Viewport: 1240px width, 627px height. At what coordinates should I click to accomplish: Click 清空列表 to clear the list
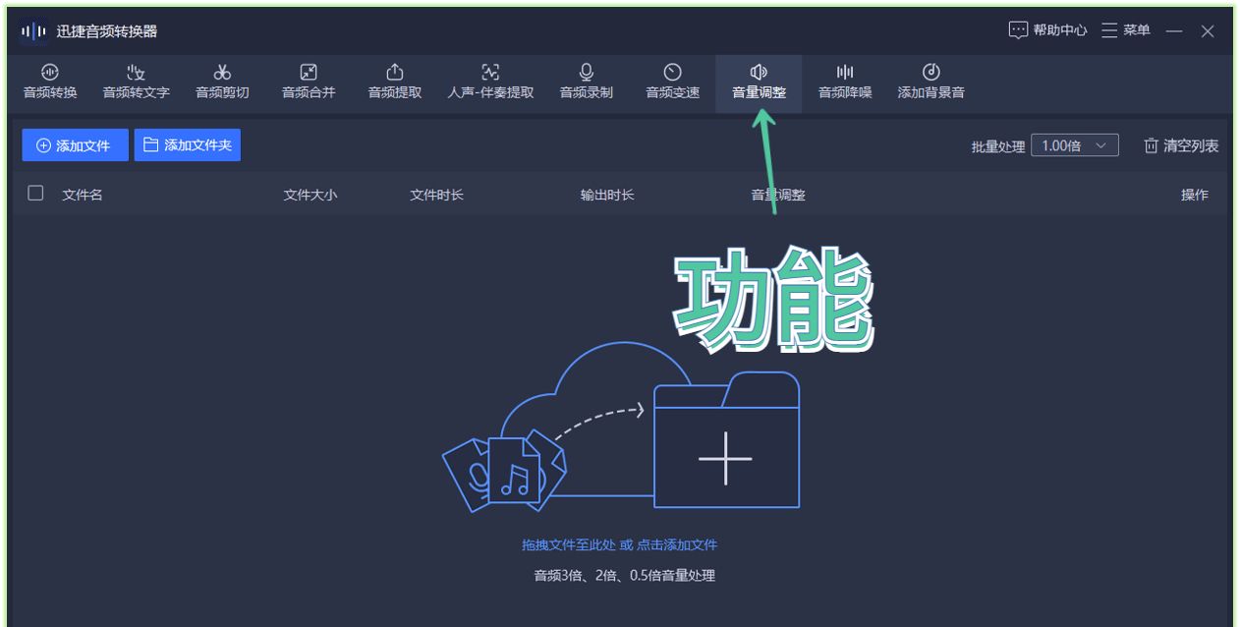click(1181, 145)
